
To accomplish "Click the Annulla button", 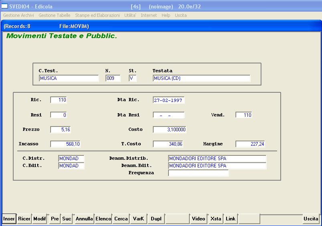I will tap(84, 219).
